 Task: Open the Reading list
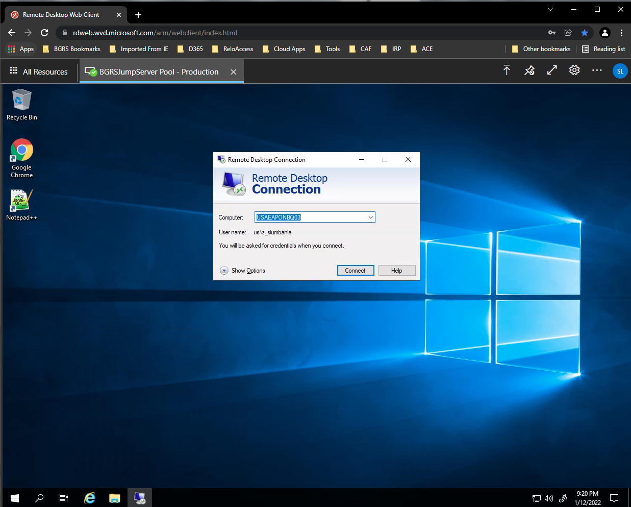(603, 49)
